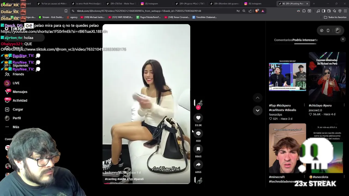This screenshot has width=349, height=196.
Task: Open the #minecraft recommended video thumbnail
Action: 287,148
